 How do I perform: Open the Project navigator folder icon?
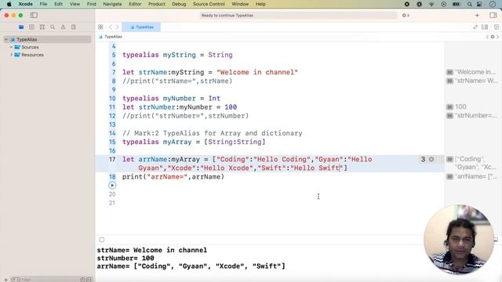tap(21, 27)
